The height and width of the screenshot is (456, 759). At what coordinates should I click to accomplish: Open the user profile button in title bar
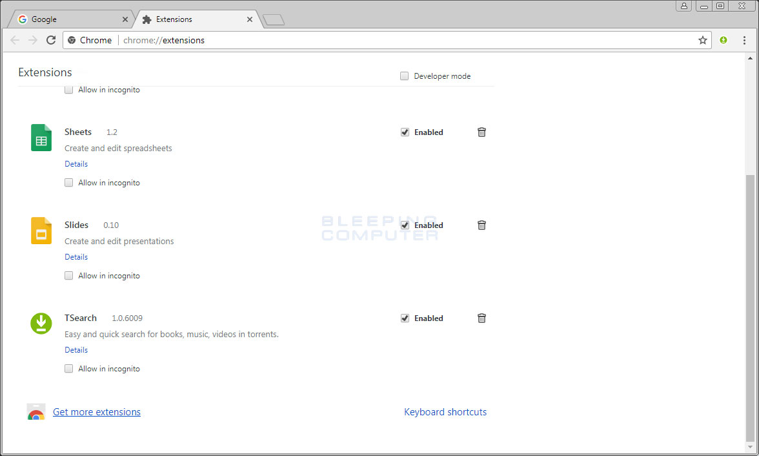[x=683, y=6]
